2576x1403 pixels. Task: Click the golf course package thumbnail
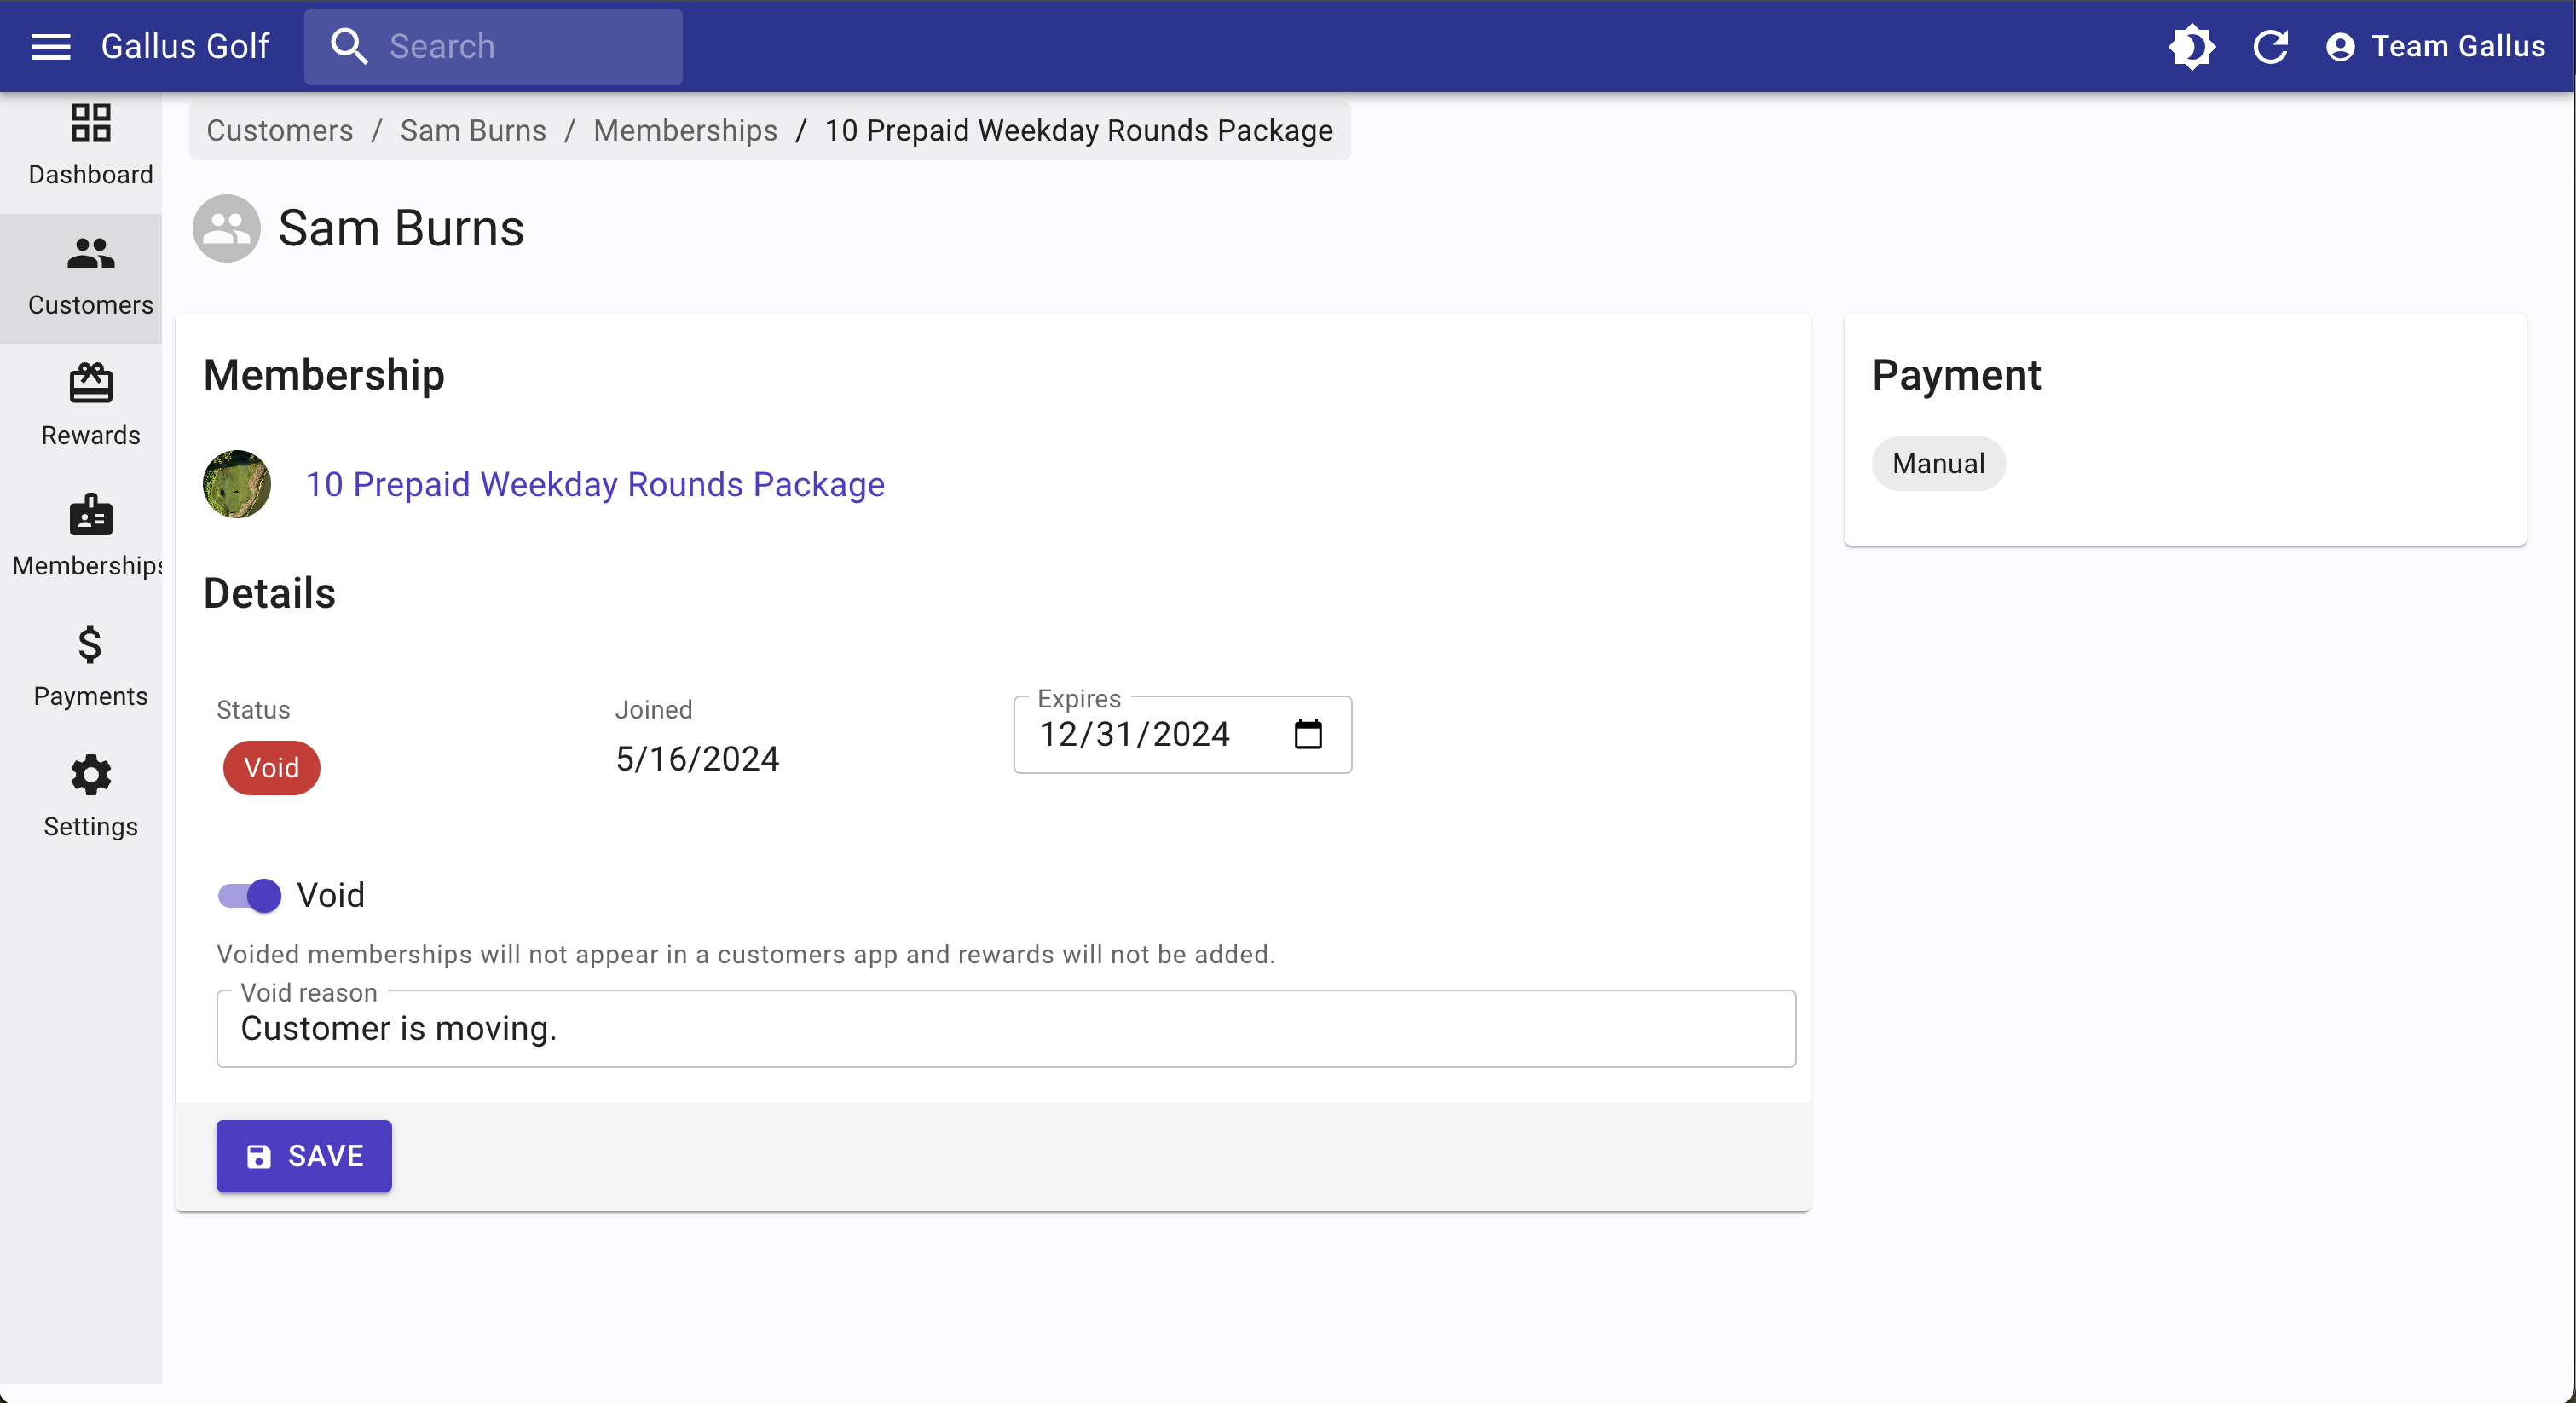[237, 484]
